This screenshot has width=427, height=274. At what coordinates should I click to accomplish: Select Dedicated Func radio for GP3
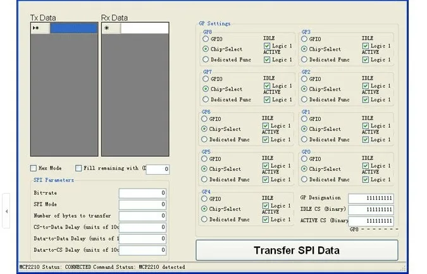[x=304, y=59]
